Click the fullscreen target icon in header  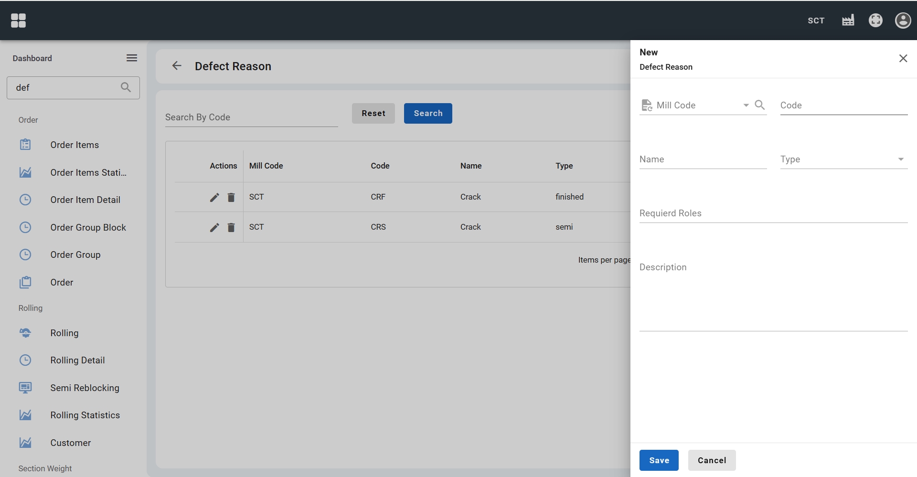[x=875, y=21]
